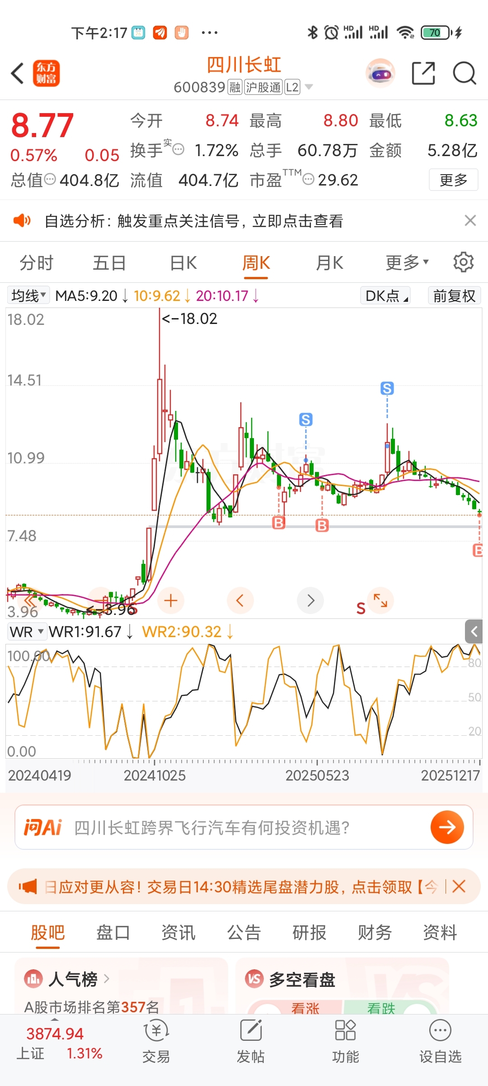Screen dimensions: 488x1086
Task: Tap the 总值 info bubble icon
Action: (x=50, y=179)
